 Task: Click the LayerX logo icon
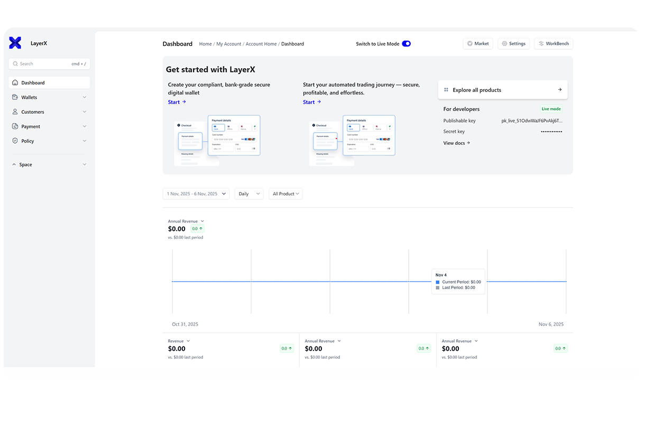click(x=15, y=43)
